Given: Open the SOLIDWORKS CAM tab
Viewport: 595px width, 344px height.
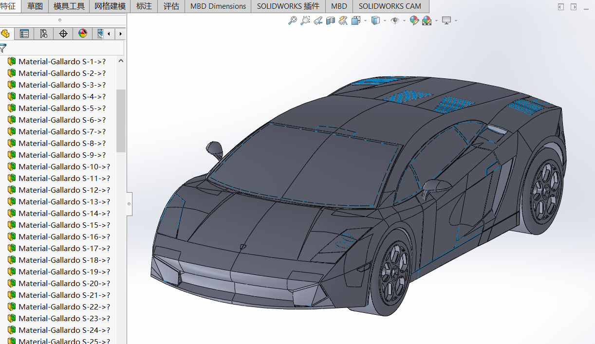Looking at the screenshot, I should click(390, 6).
